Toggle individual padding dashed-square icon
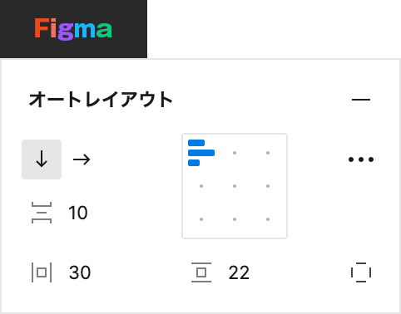This screenshot has width=401, height=314. point(361,272)
